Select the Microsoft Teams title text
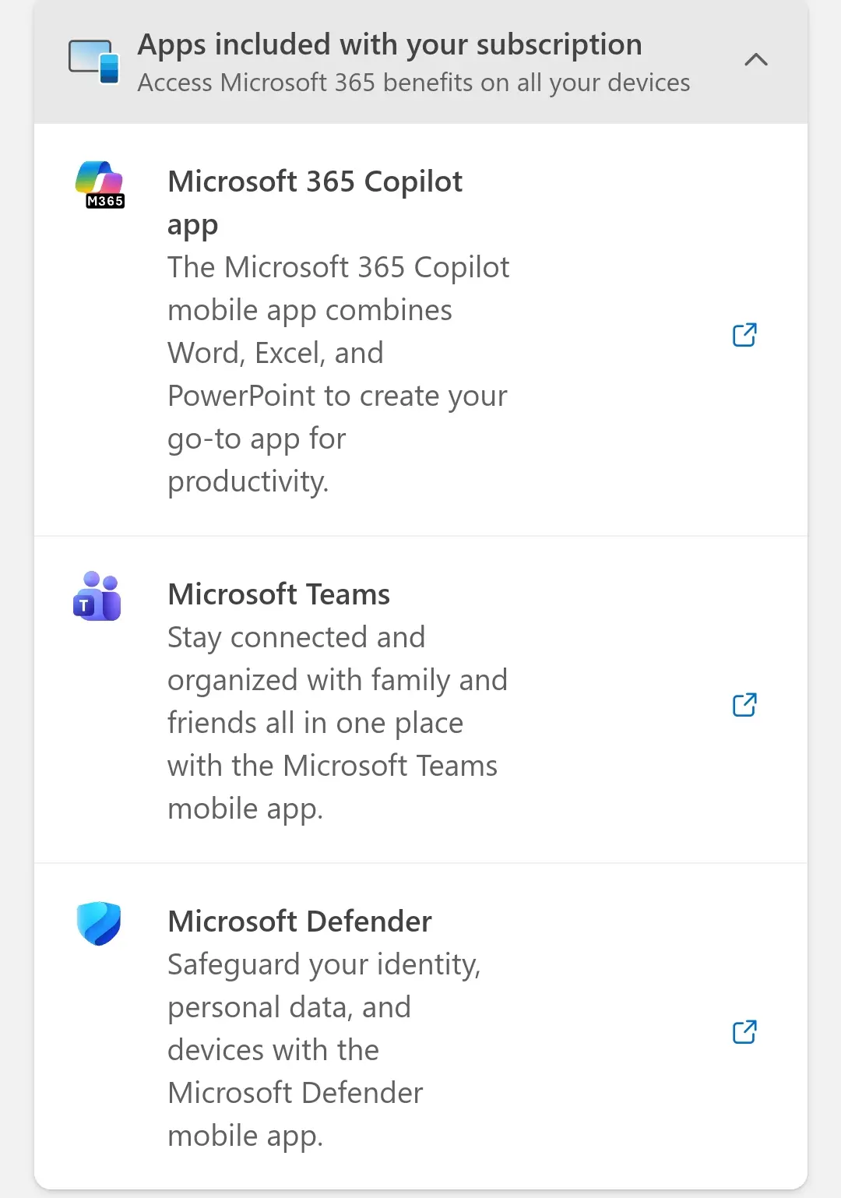This screenshot has width=841, height=1198. point(279,594)
